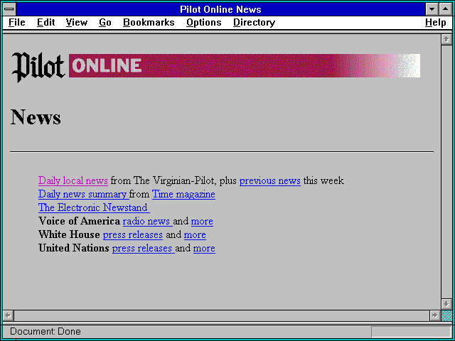Open United Nations press releases link
Viewport: 455px width, 341px height.
(x=144, y=248)
